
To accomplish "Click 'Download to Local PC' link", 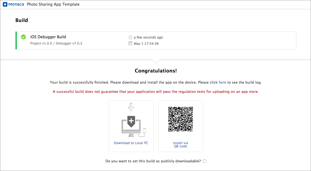I will coord(131,143).
